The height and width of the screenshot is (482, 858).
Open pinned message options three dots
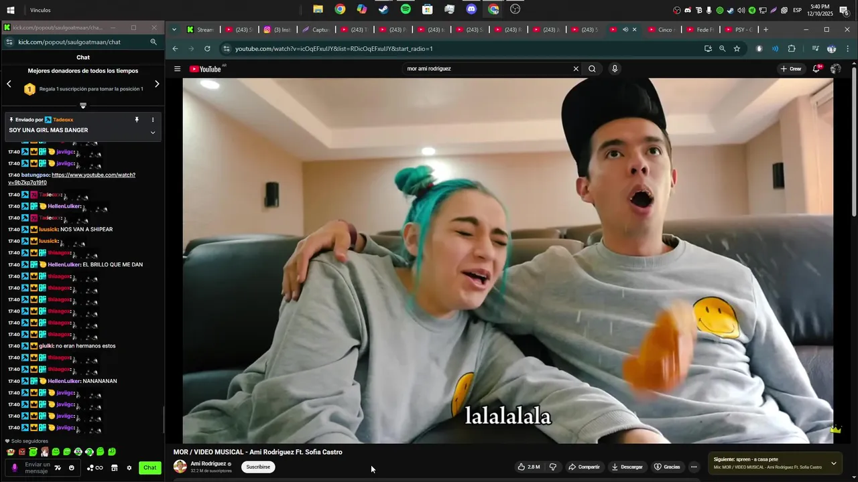pos(153,120)
